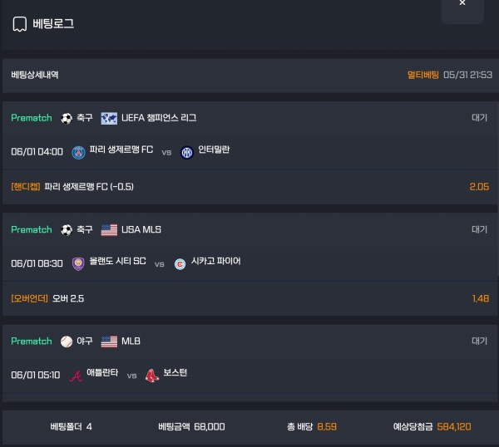Open the UEFA 챔피언스 리그 league name

[x=159, y=118]
